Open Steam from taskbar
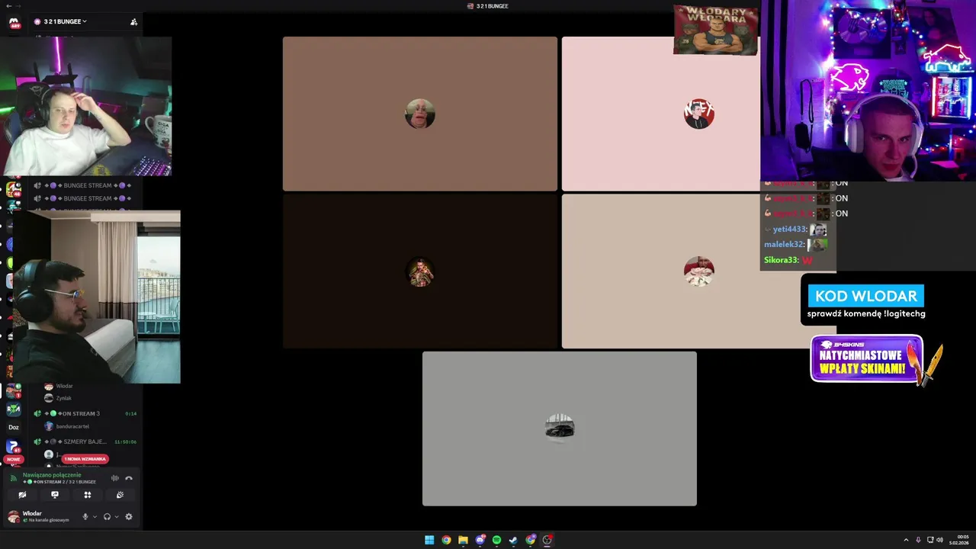 click(513, 540)
